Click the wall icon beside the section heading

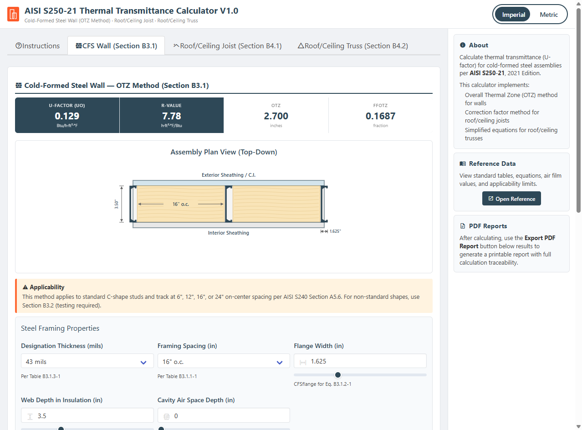[19, 86]
